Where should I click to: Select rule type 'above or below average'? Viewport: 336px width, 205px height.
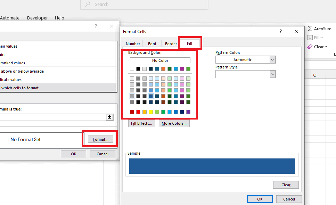[x=58, y=71]
